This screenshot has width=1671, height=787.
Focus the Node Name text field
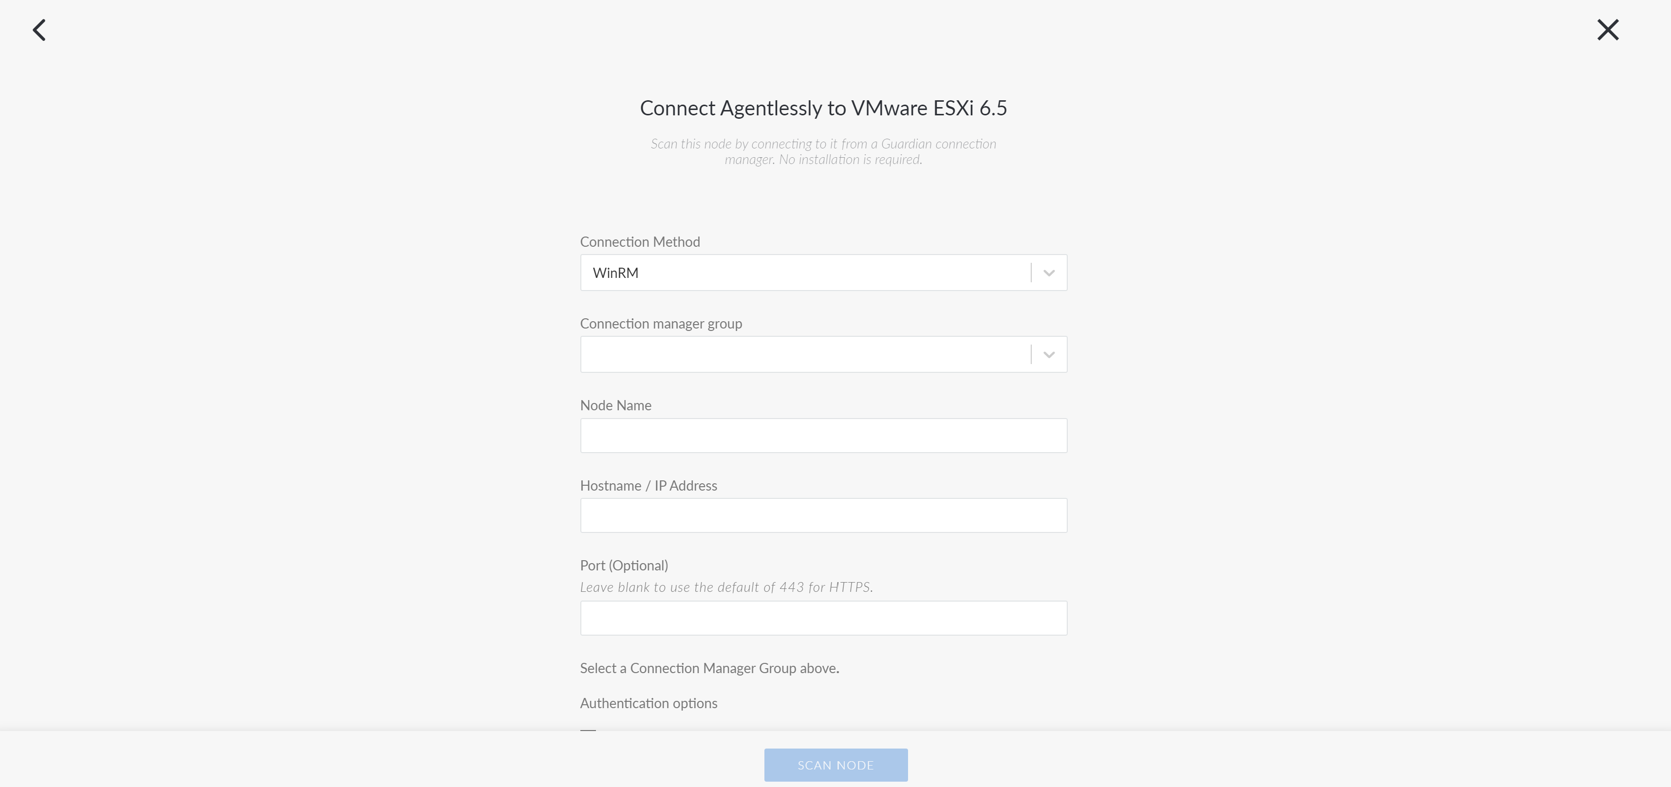tap(823, 436)
